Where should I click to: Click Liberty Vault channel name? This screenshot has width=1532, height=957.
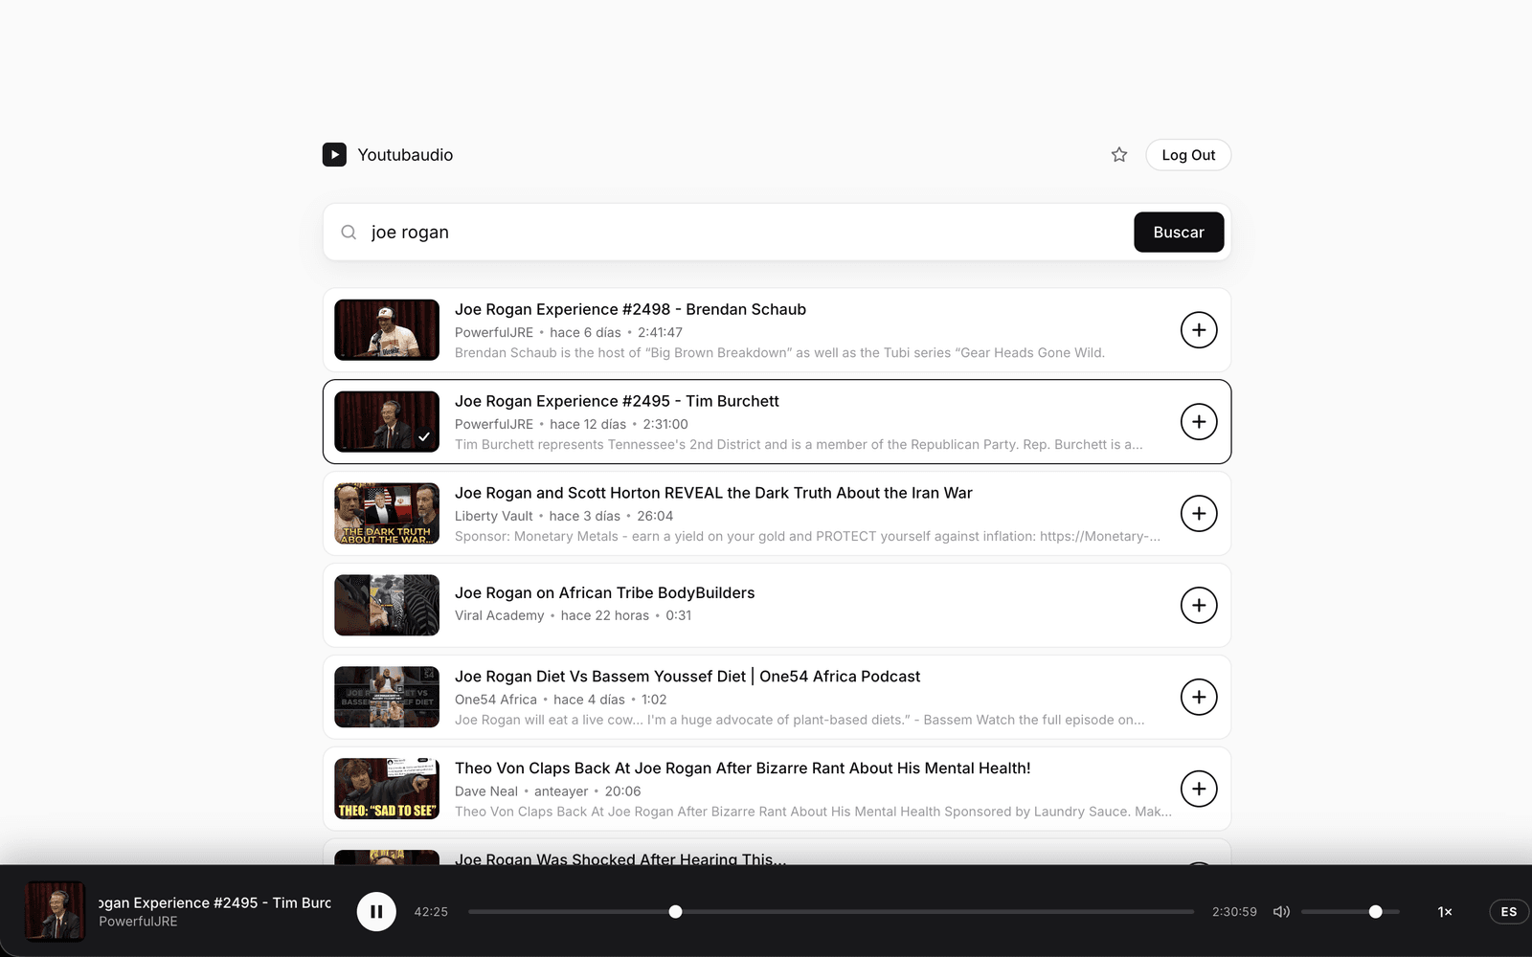[x=493, y=517]
